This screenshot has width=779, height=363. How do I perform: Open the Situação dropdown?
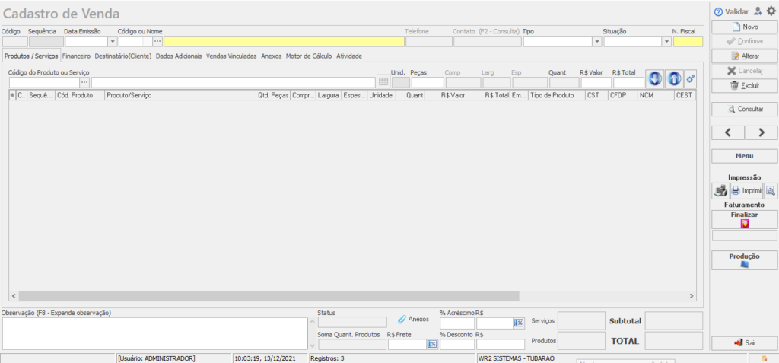click(x=666, y=42)
